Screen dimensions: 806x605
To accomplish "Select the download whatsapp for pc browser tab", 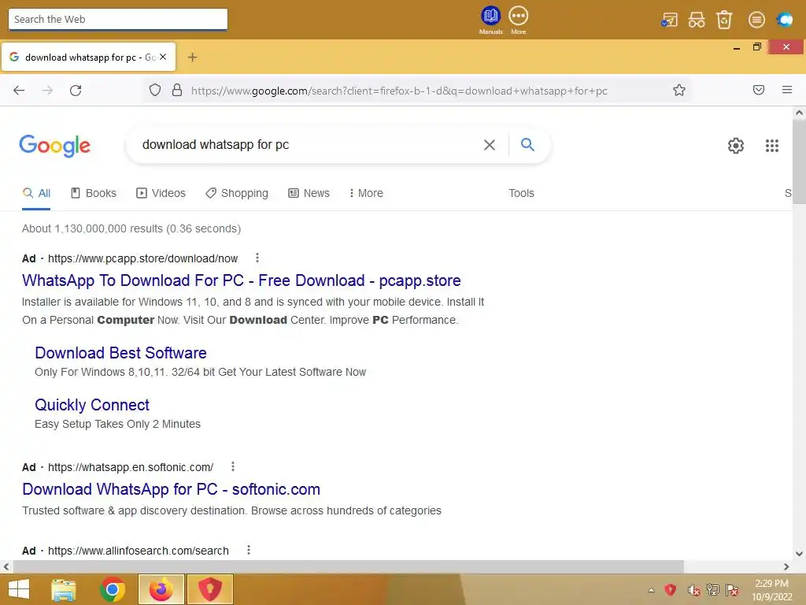I will tap(88, 57).
